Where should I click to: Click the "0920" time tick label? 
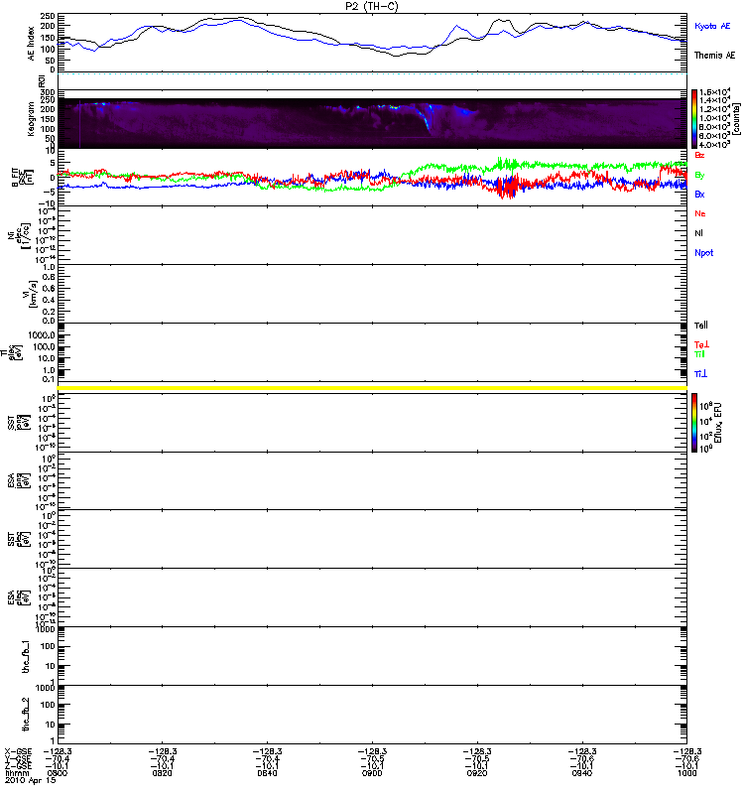477,773
